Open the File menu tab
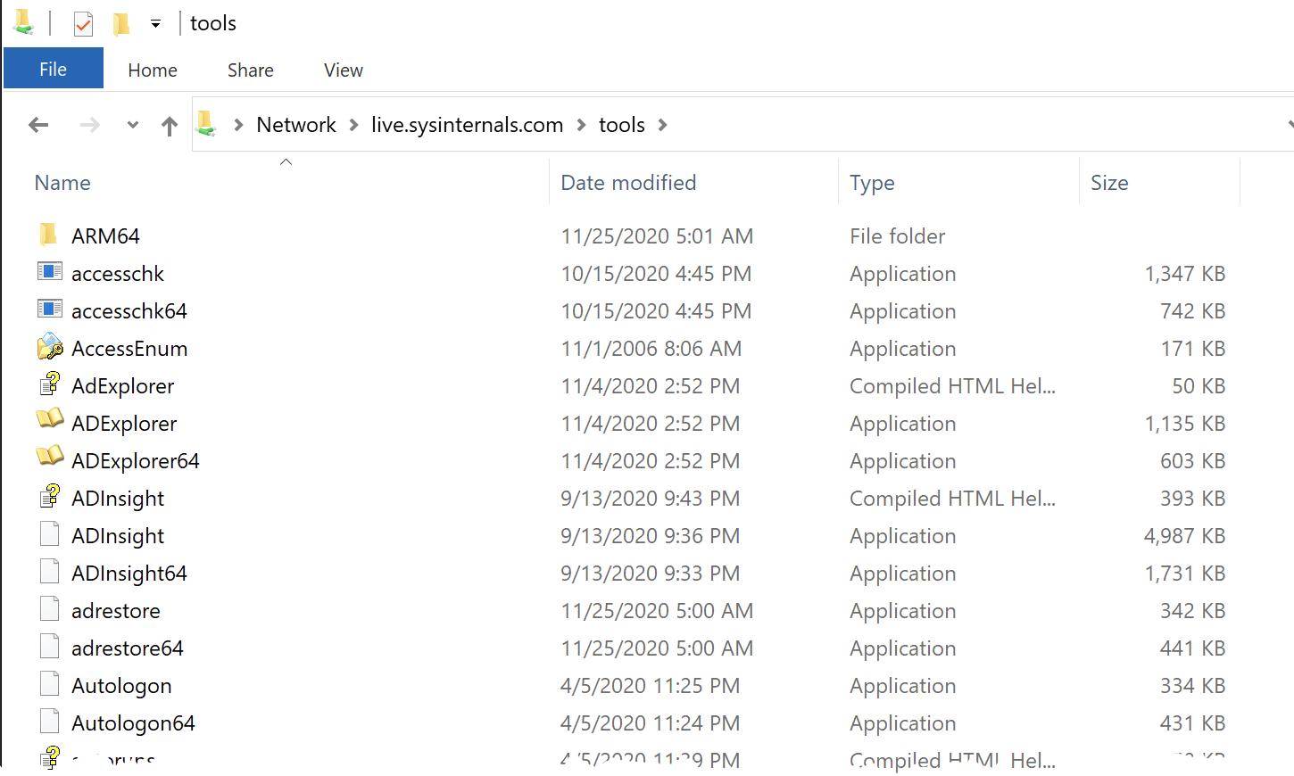This screenshot has width=1294, height=776. point(54,69)
